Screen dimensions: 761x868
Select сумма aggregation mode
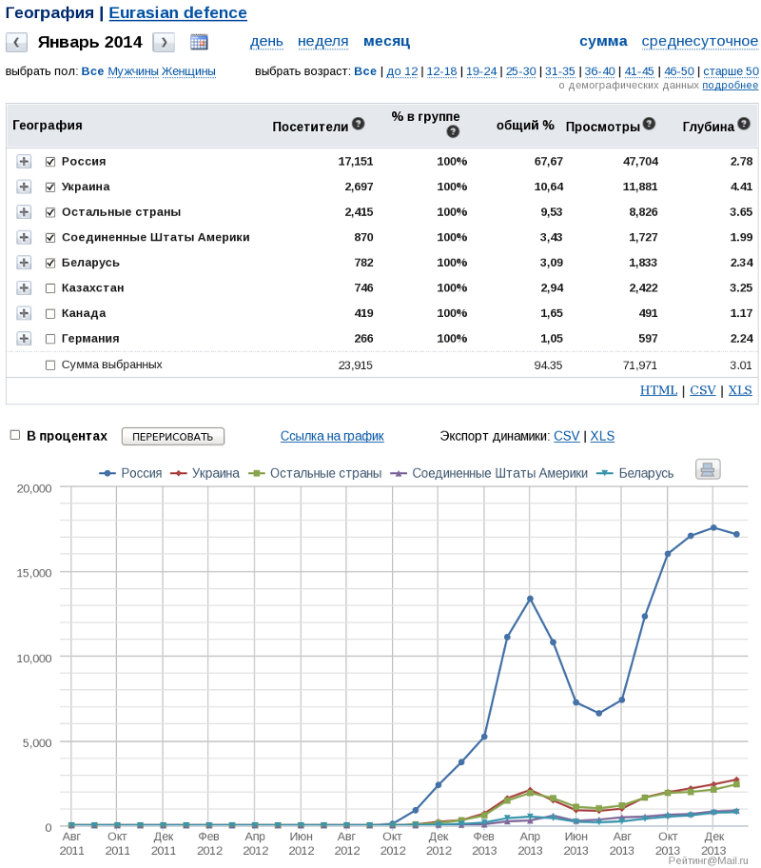coord(603,41)
